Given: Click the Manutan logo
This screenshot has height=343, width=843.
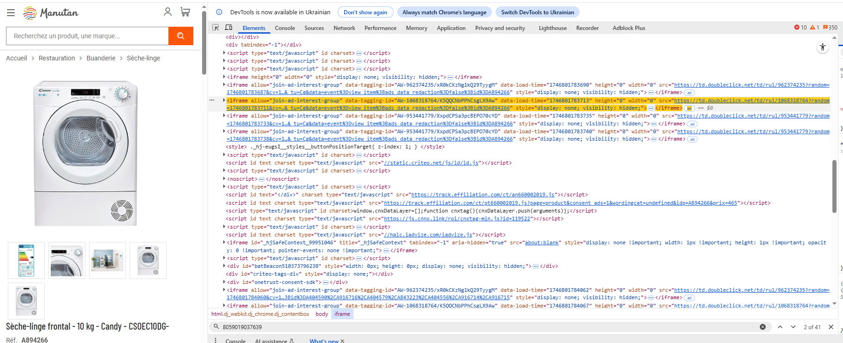Looking at the screenshot, I should click(51, 13).
